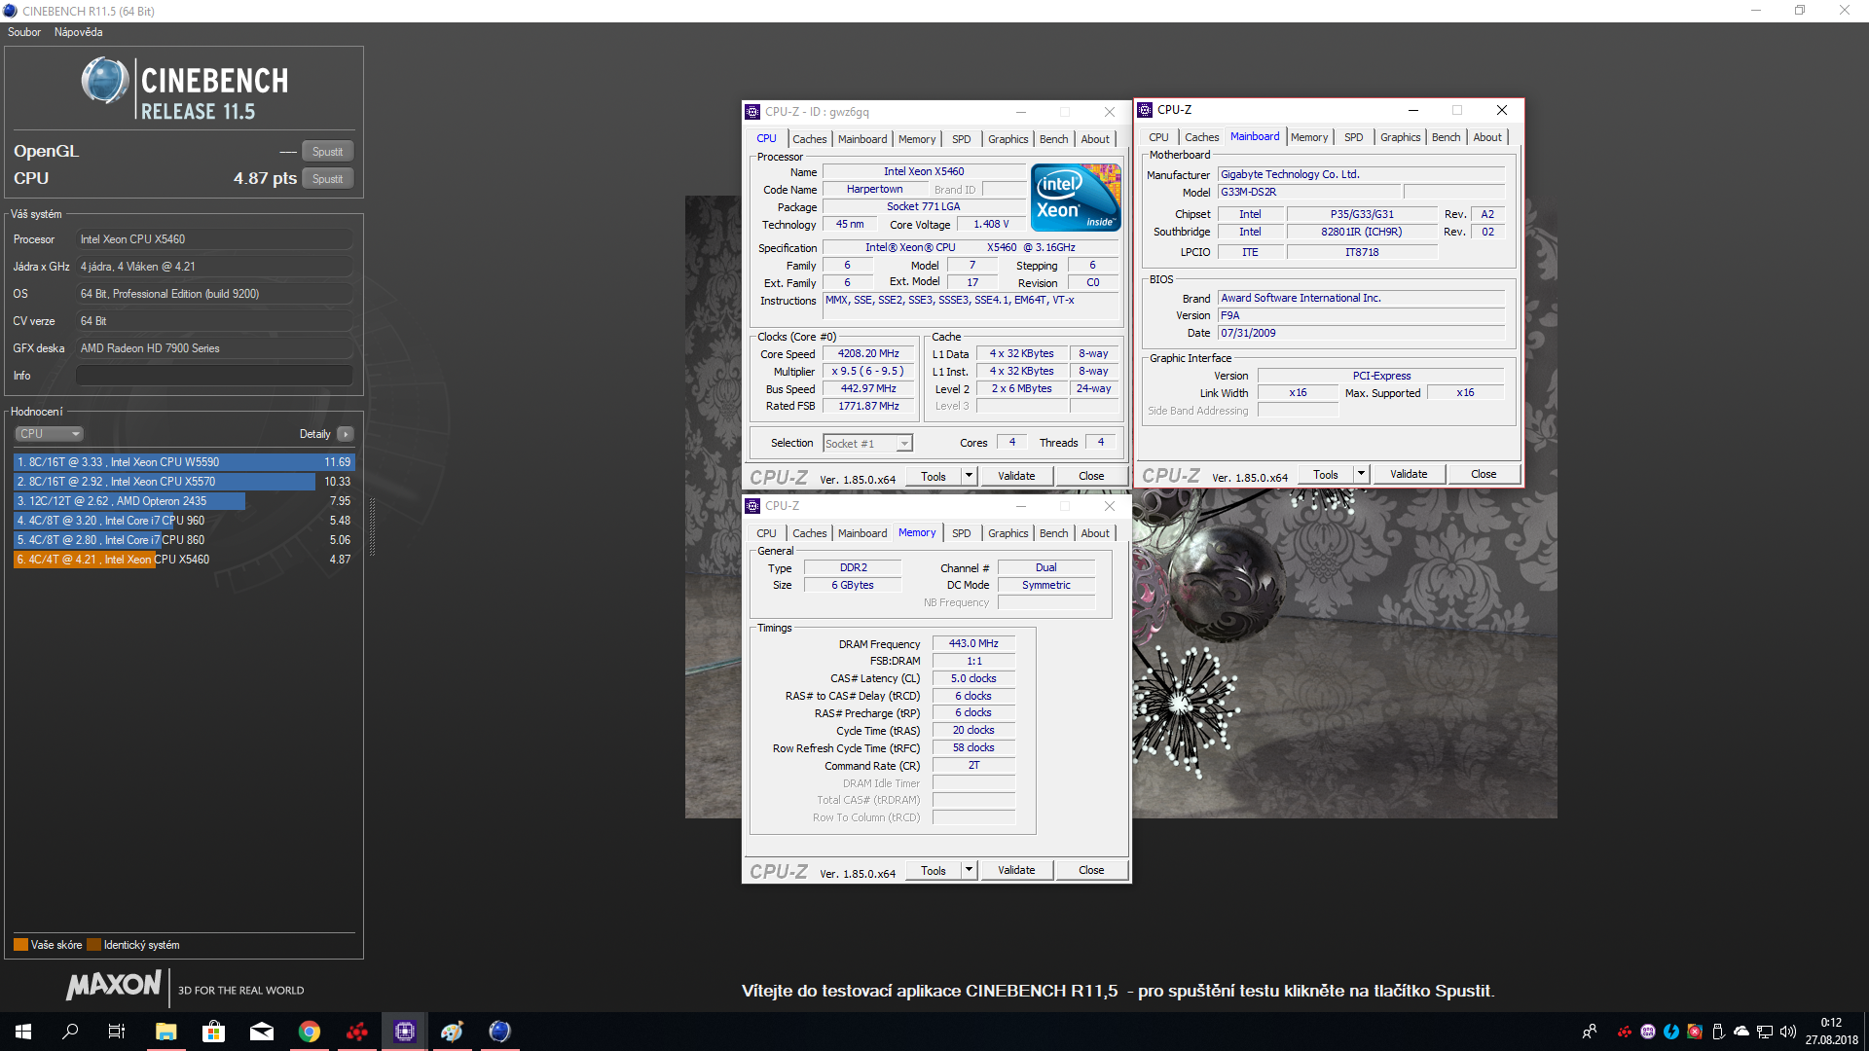Click the Detaily arrow button
Screen dimensions: 1869x1051
(x=346, y=434)
